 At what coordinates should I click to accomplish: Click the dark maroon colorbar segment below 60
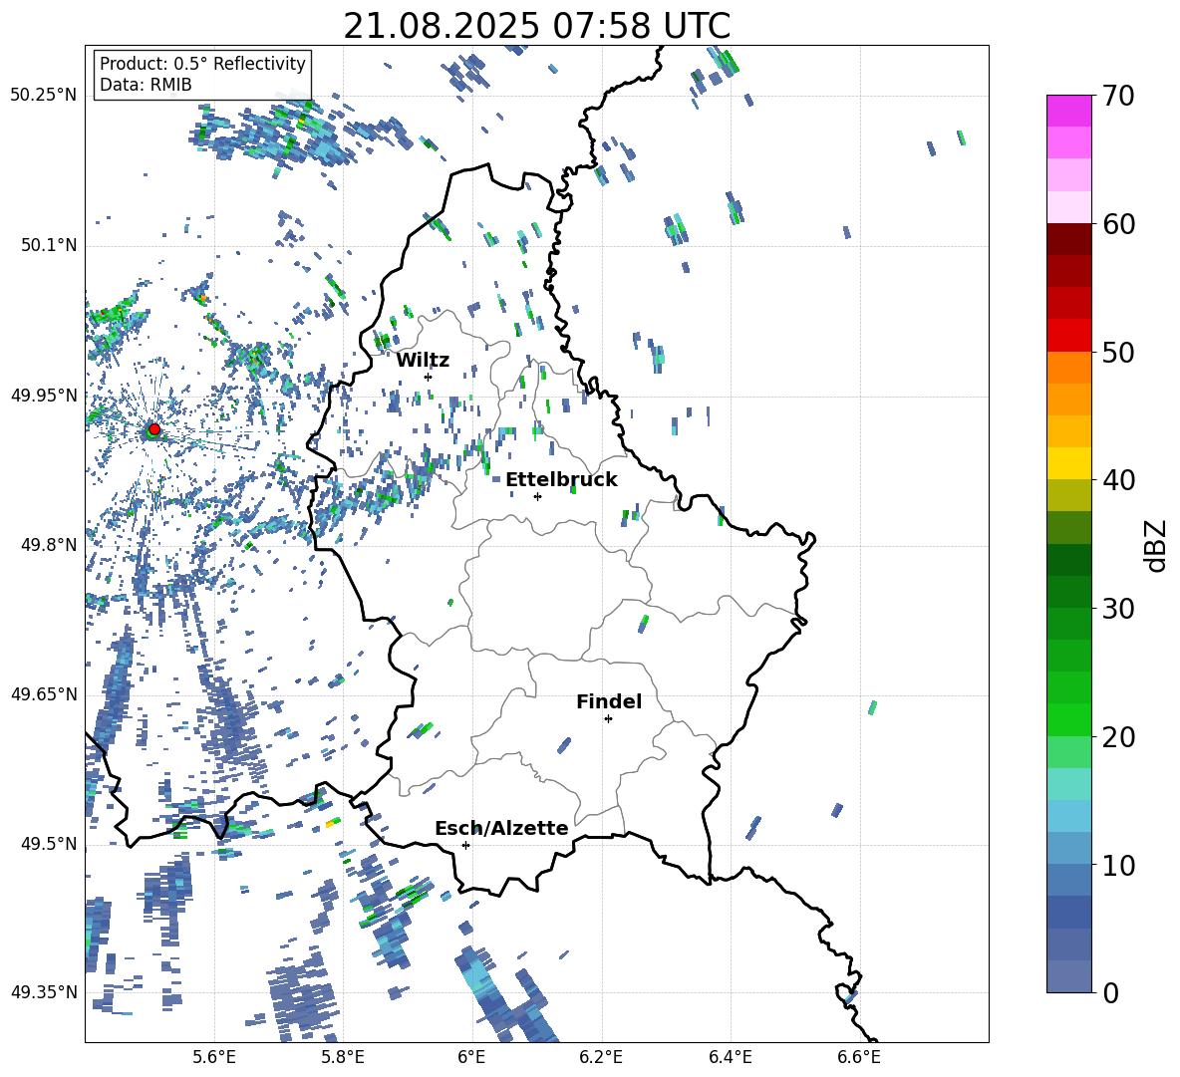click(x=1068, y=239)
